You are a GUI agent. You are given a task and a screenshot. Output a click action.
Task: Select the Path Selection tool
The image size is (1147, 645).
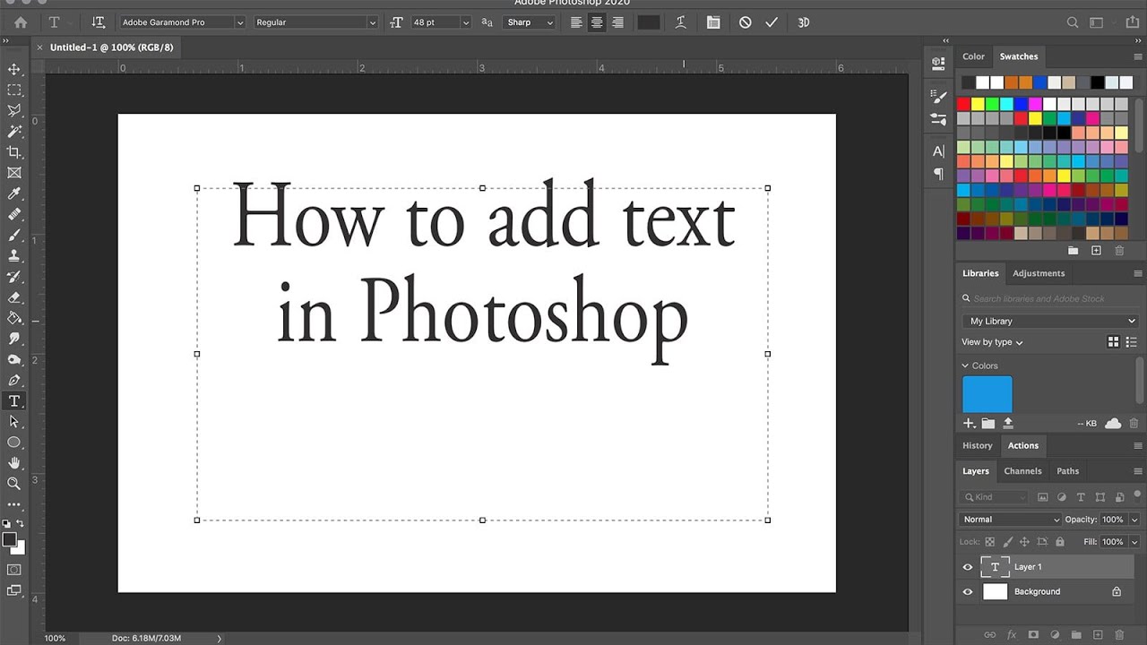click(14, 422)
